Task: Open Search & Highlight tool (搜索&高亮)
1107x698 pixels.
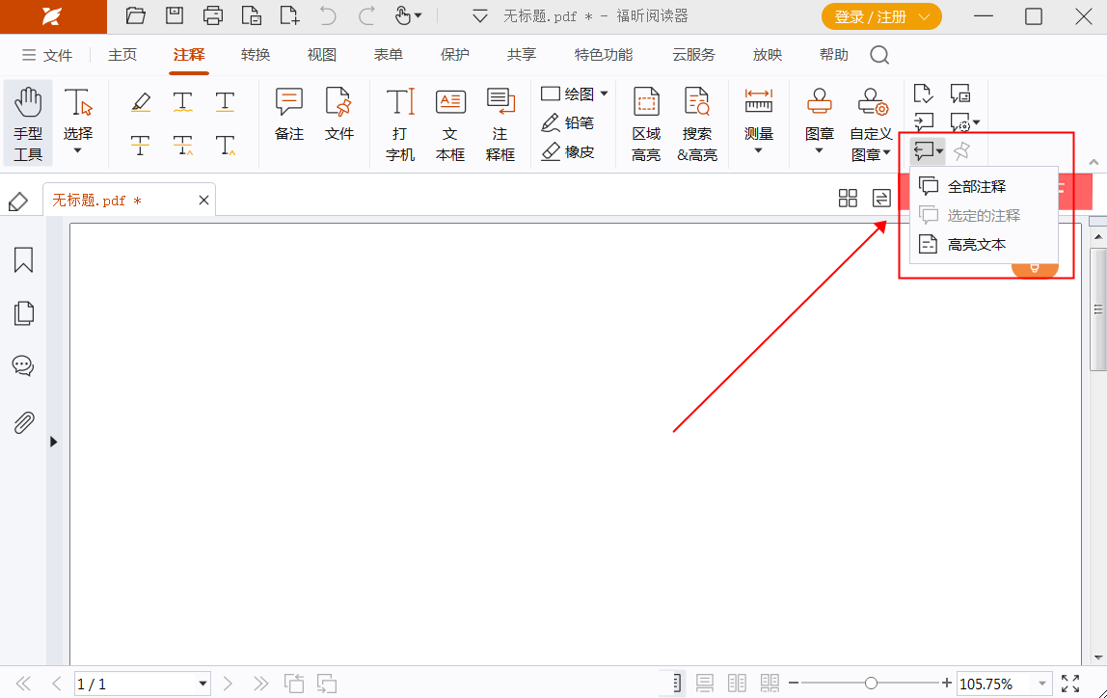Action: pos(696,122)
